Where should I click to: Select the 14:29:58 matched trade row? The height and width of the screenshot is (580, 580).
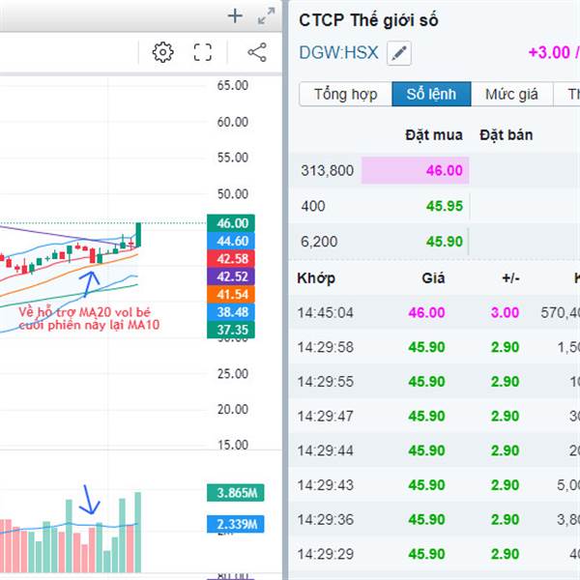click(x=434, y=347)
